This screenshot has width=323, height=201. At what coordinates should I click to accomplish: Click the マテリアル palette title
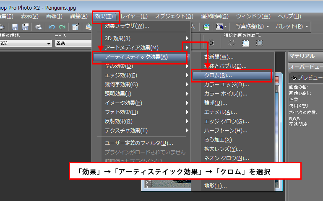point(302,56)
